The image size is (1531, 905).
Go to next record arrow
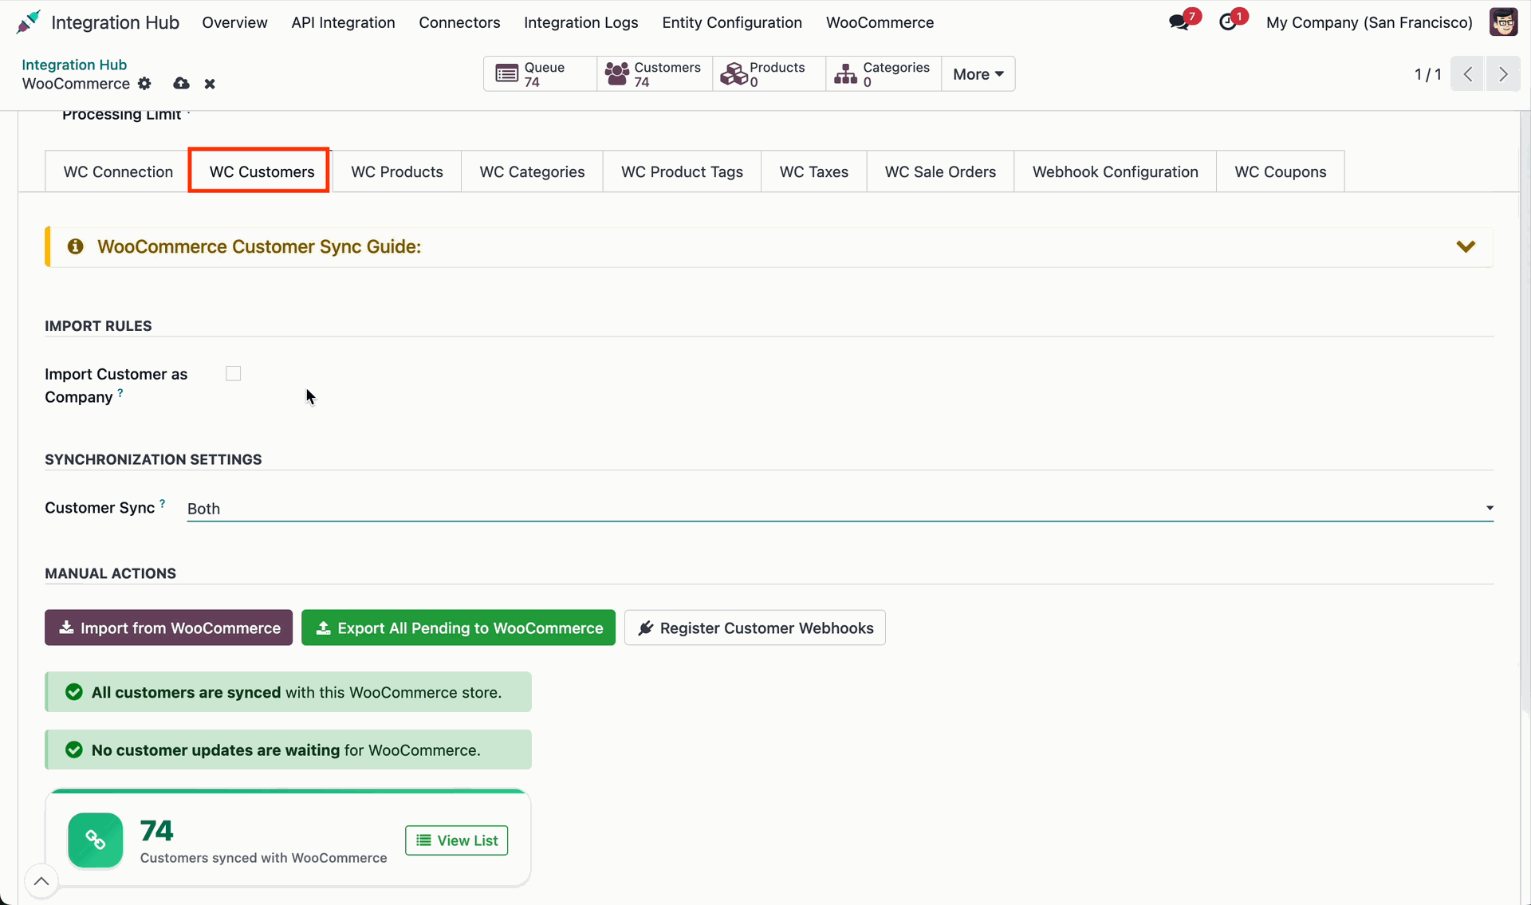point(1503,74)
